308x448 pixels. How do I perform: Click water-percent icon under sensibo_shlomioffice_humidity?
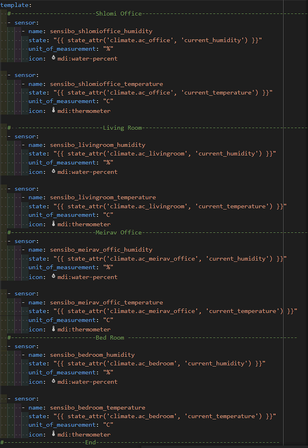click(54, 58)
